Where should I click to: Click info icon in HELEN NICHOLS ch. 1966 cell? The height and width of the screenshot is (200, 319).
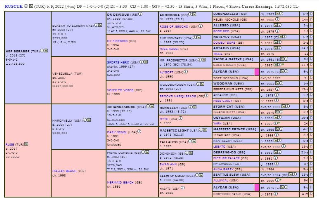(x=277, y=19)
